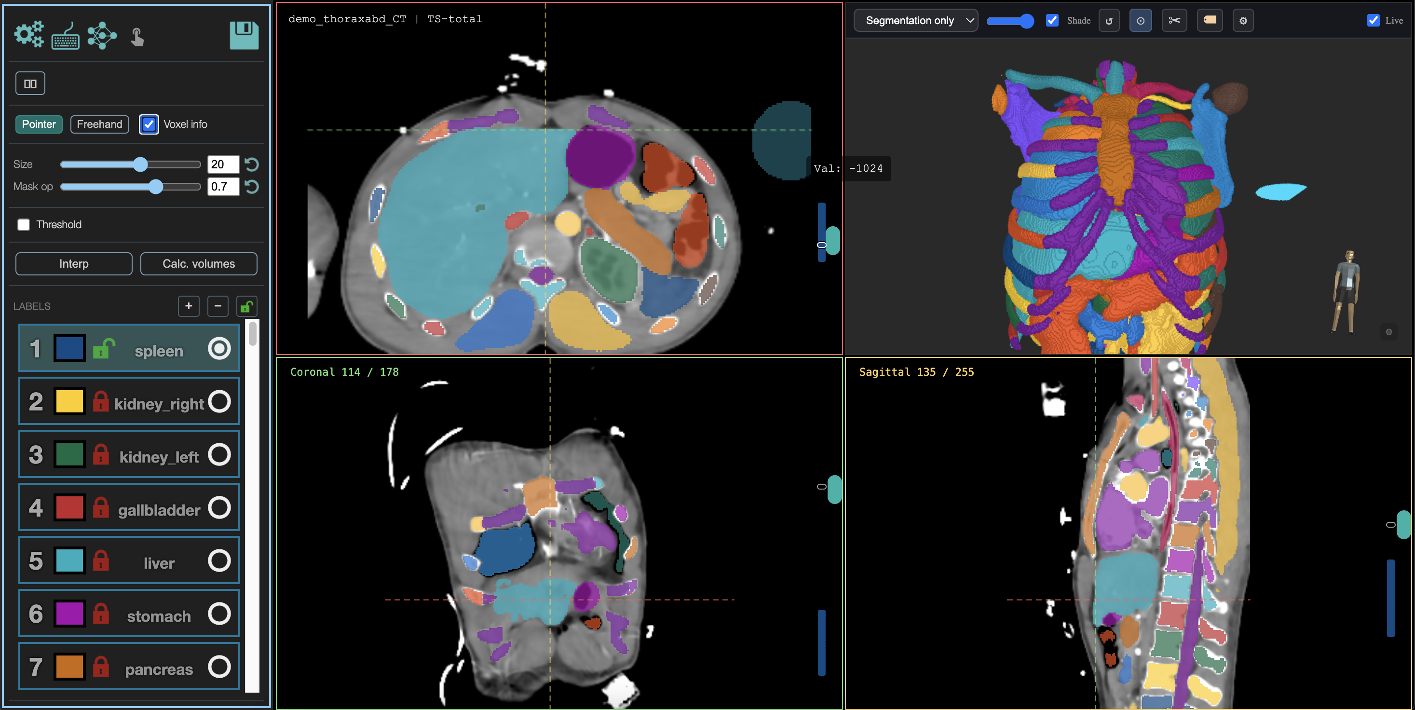Reset the 3D view rotation
This screenshot has height=710, width=1415.
point(1109,21)
